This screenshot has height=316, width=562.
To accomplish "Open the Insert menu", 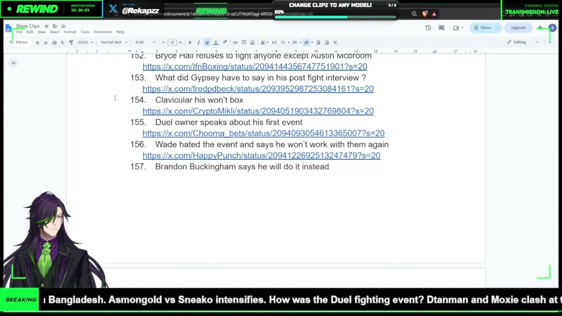I will (x=54, y=32).
